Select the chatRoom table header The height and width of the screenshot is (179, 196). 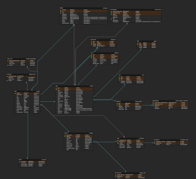pos(84,8)
